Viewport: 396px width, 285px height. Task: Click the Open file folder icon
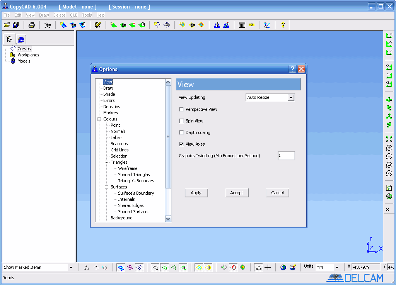click(x=7, y=25)
